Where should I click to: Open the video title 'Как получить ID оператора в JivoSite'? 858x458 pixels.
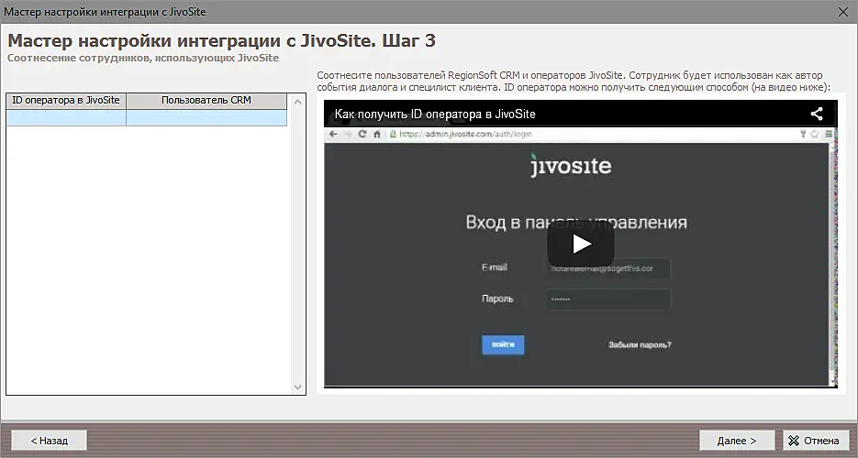434,114
